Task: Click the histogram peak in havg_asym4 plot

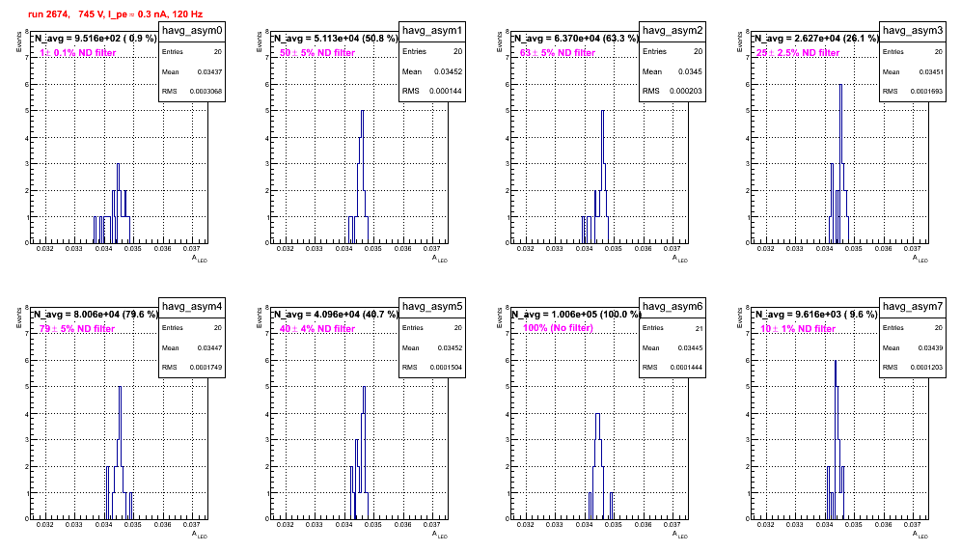Action: point(120,387)
